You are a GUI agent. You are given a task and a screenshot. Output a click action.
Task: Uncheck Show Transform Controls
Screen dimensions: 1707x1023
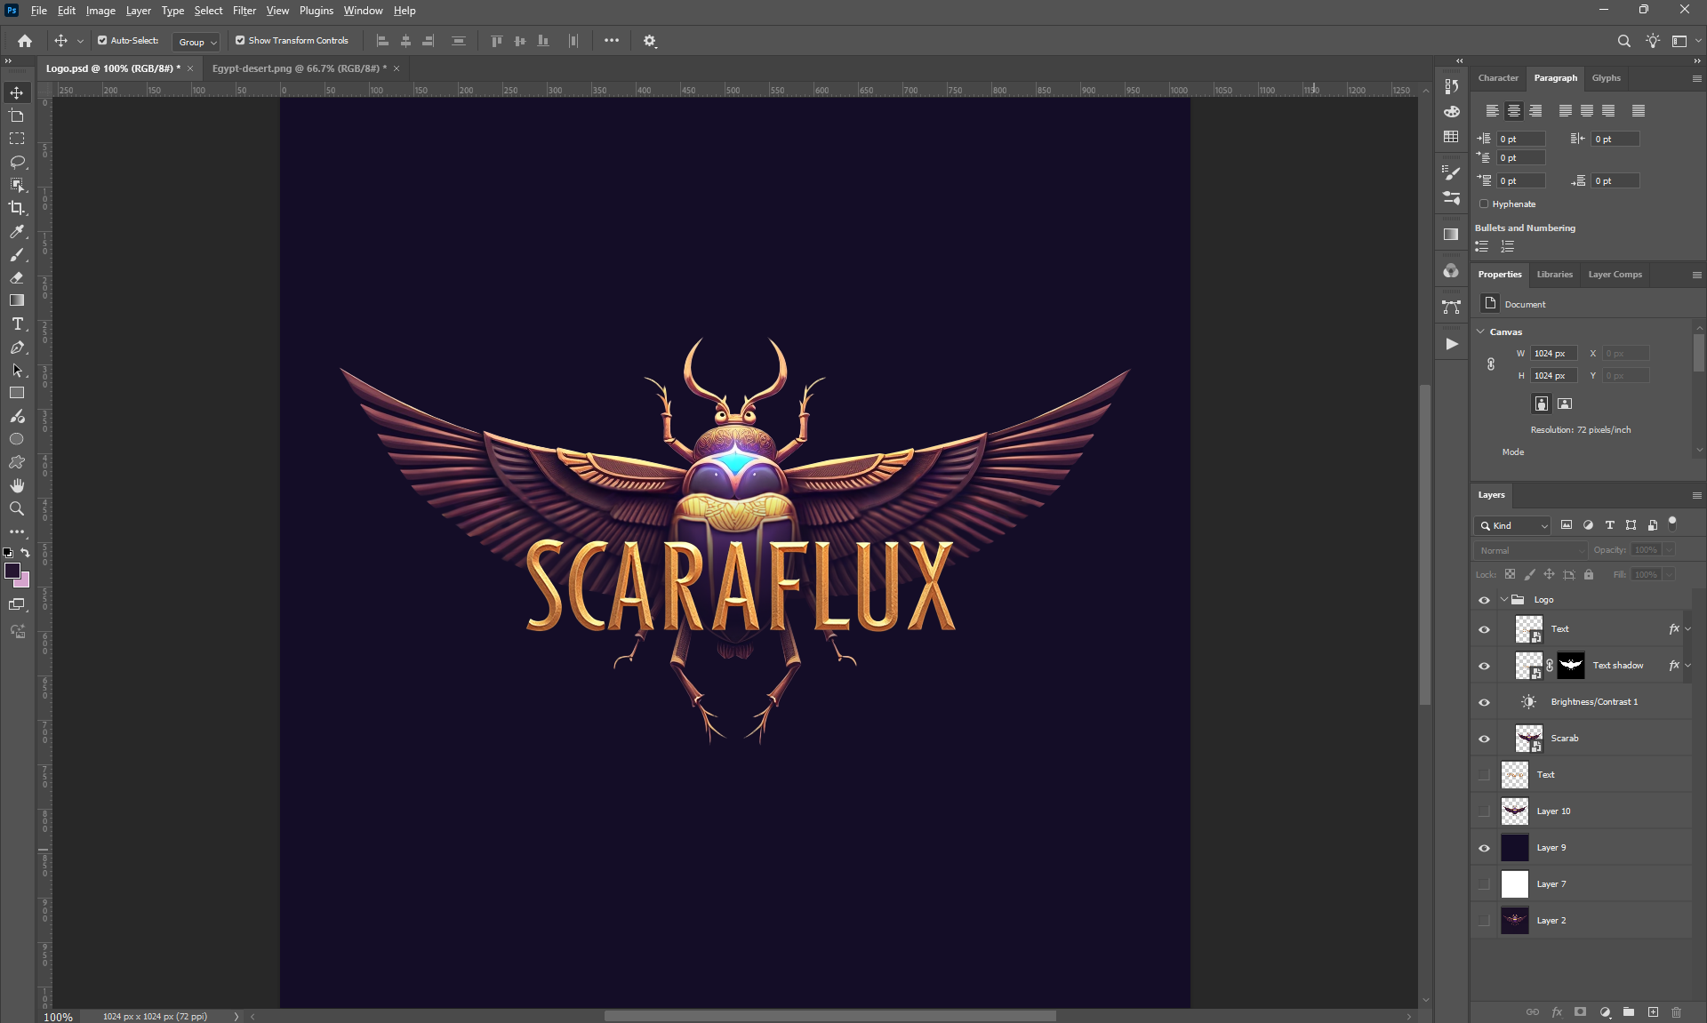[x=240, y=41]
